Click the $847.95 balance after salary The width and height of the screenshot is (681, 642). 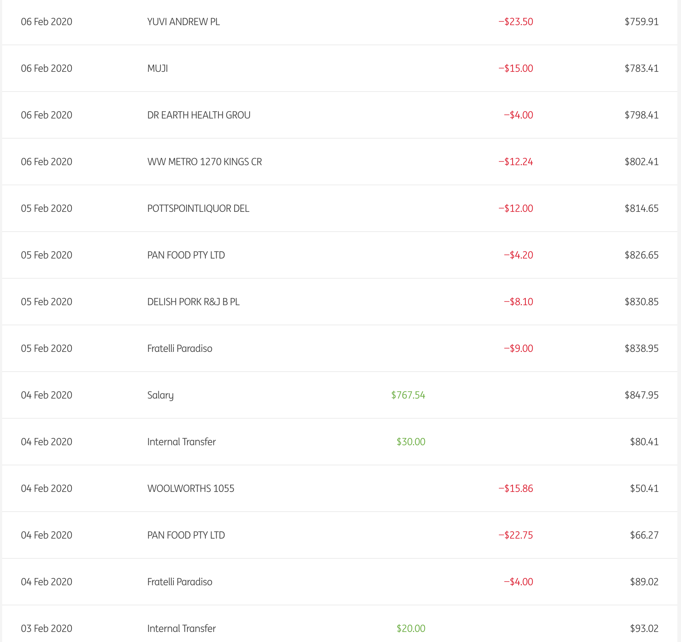641,395
